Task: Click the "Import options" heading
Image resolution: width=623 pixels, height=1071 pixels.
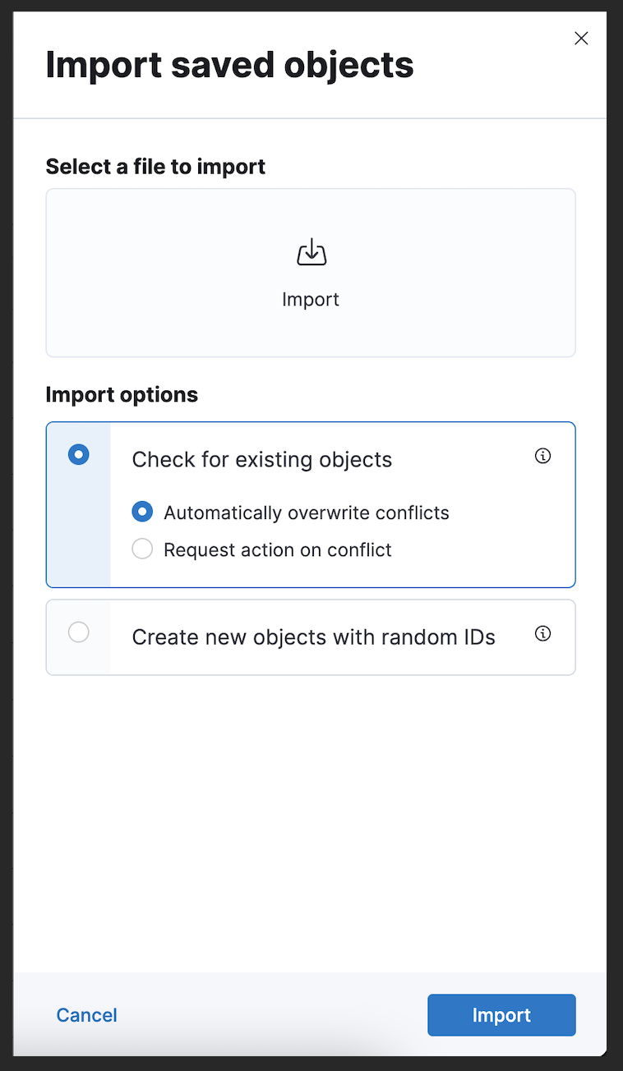Action: 122,394
